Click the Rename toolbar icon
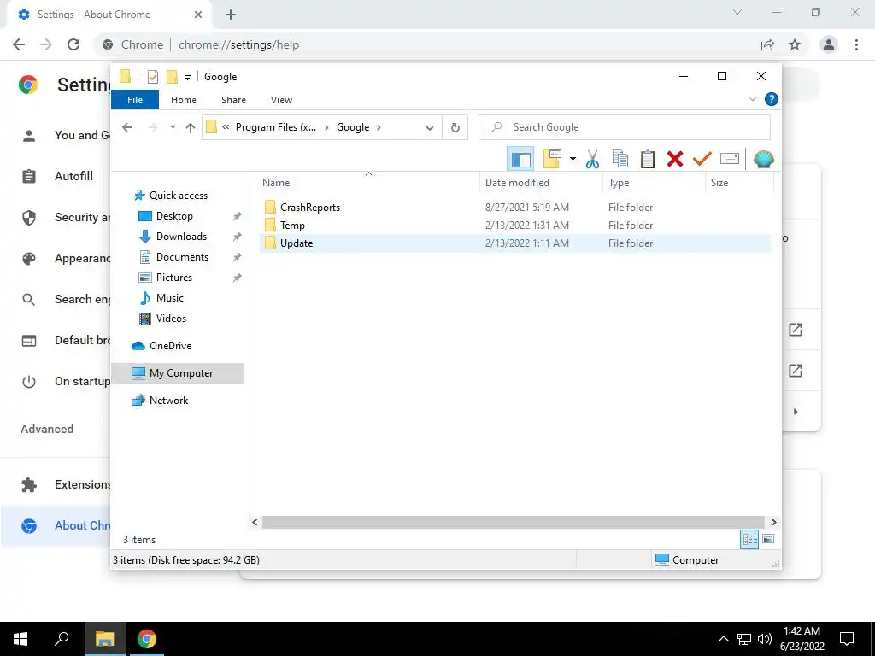The image size is (875, 656). (x=730, y=160)
